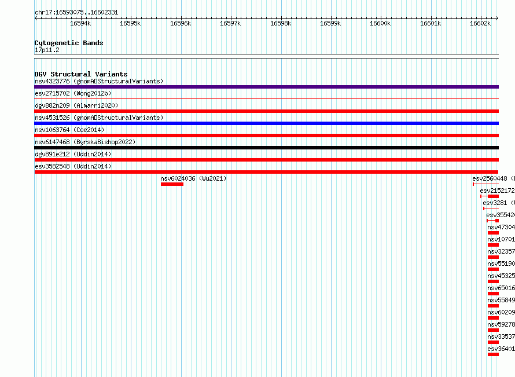This screenshot has height=377, width=515.
Task: Click the 16601k ruler position label
Action: [x=431, y=23]
